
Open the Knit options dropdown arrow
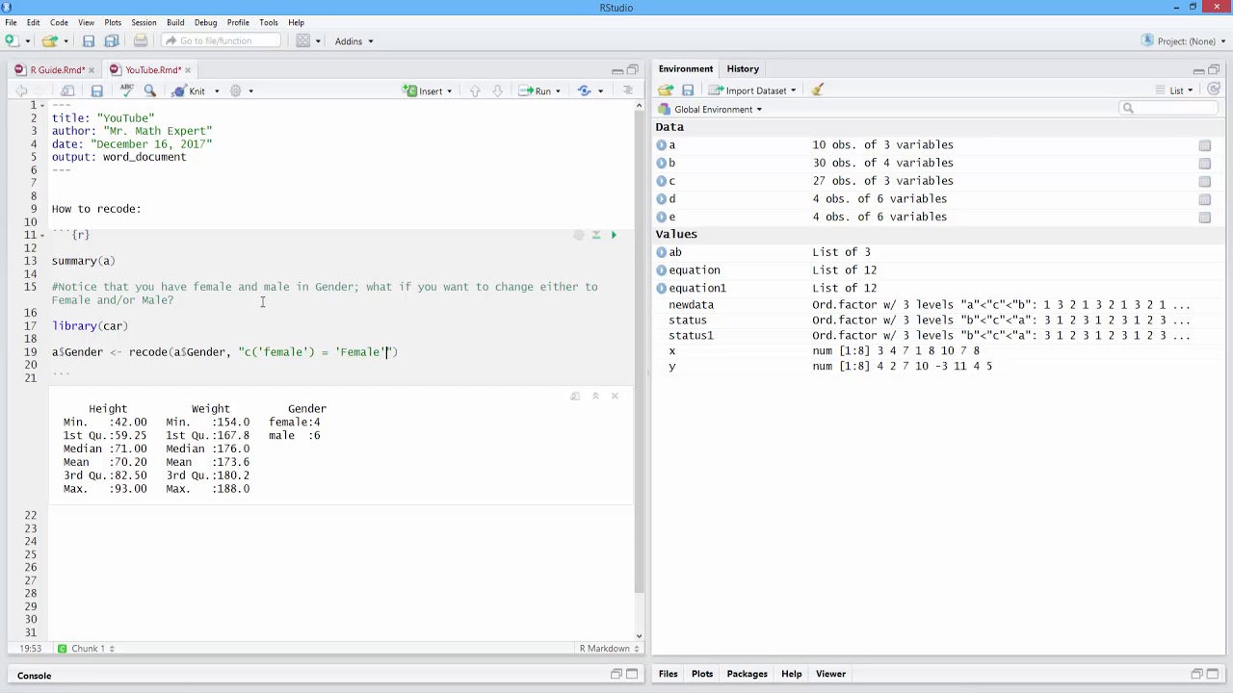pyautogui.click(x=217, y=91)
